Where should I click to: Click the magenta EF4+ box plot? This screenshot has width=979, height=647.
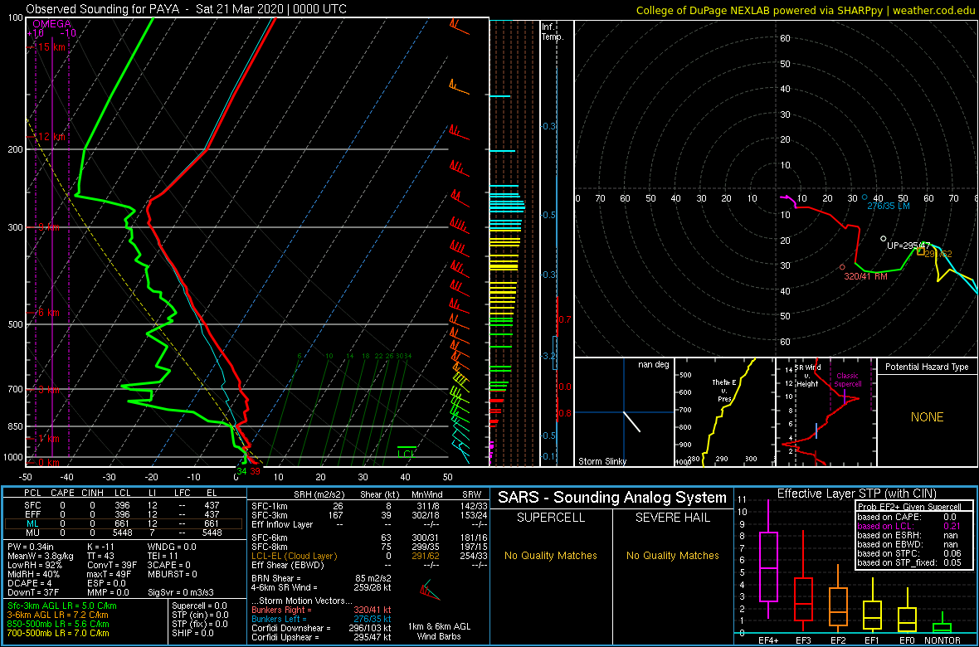[x=768, y=560]
